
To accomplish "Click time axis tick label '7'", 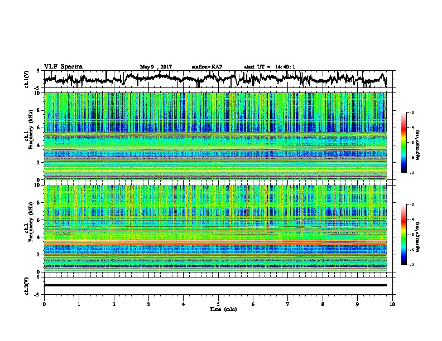I will (x=288, y=304).
